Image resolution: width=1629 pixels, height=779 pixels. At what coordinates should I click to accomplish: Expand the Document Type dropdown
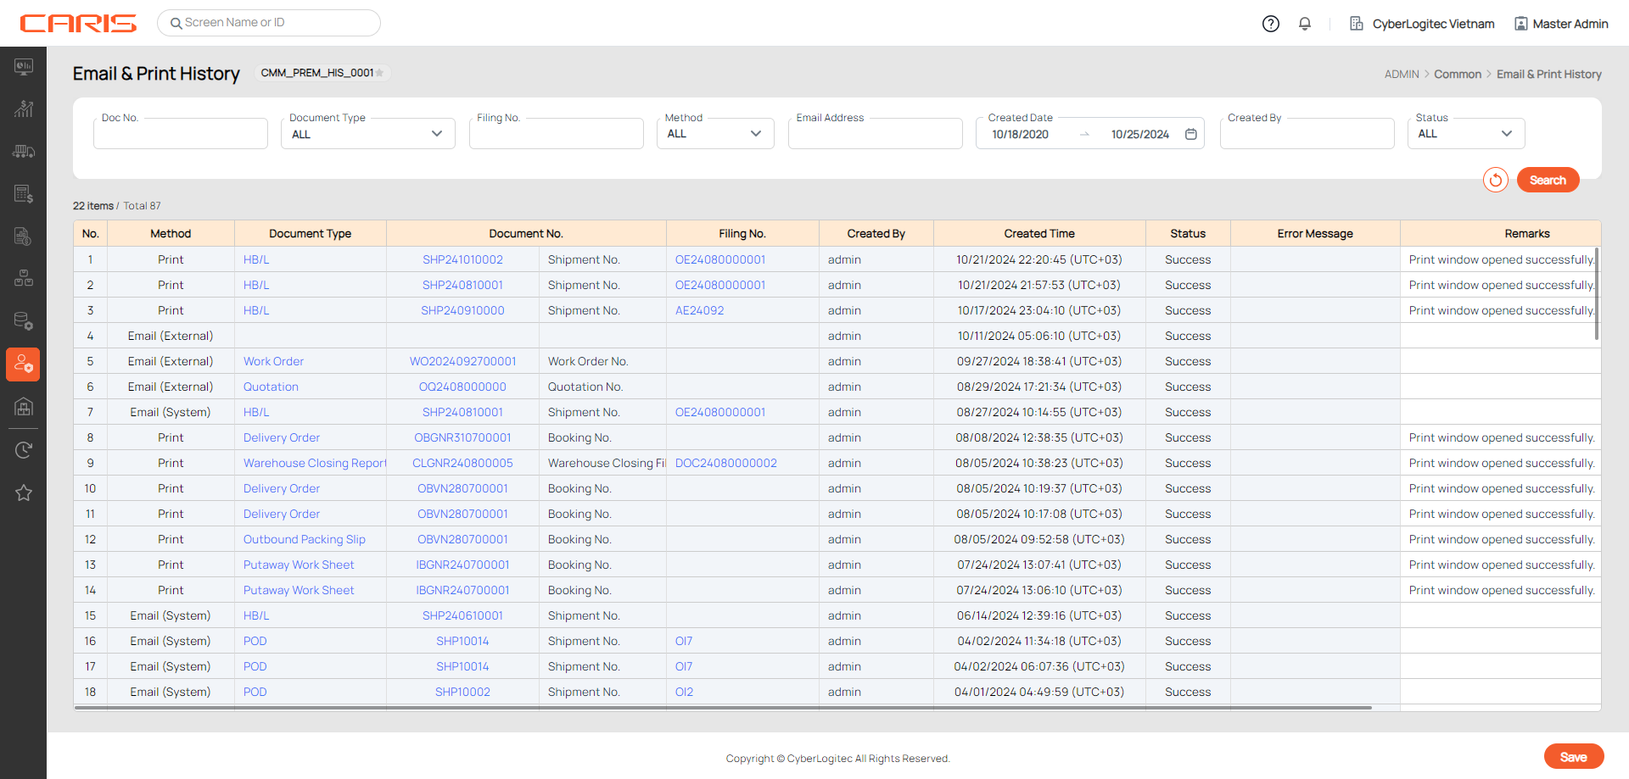[367, 134]
